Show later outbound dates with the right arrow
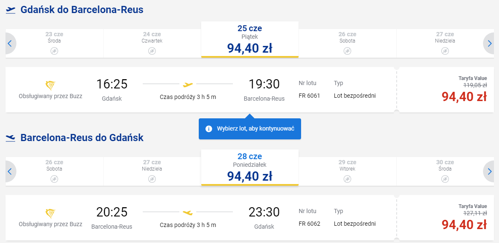499x243 pixels. (489, 43)
